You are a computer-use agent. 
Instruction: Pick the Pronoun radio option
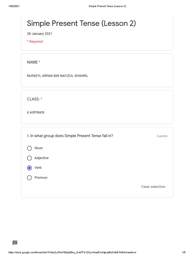(x=30, y=178)
